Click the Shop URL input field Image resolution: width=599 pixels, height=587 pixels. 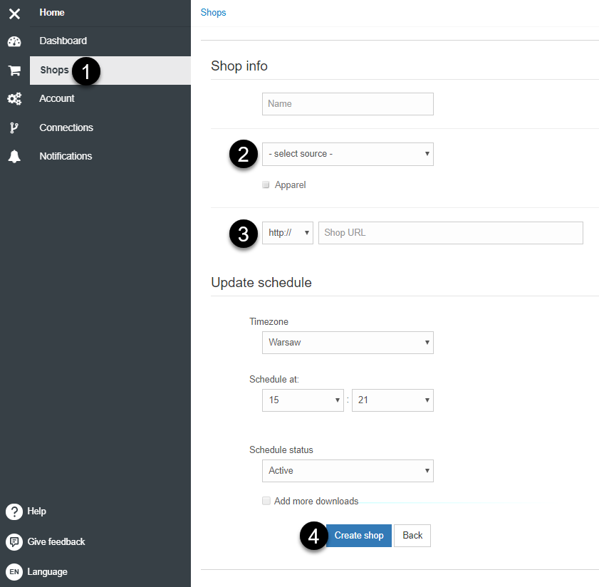point(451,233)
